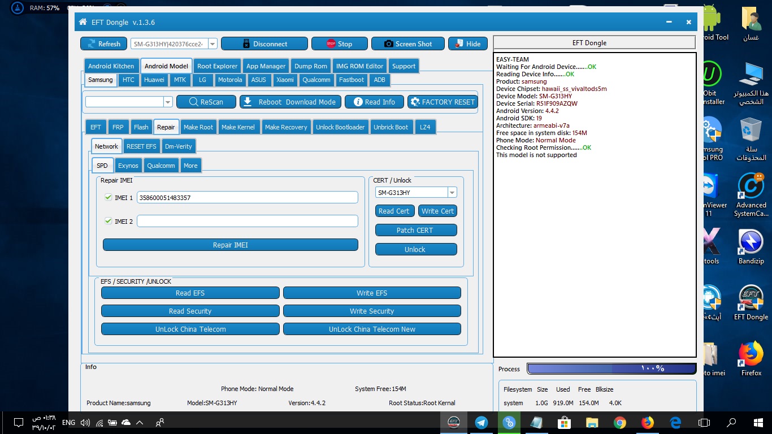Open File Explorer from the taskbar
The image size is (772, 434).
592,423
